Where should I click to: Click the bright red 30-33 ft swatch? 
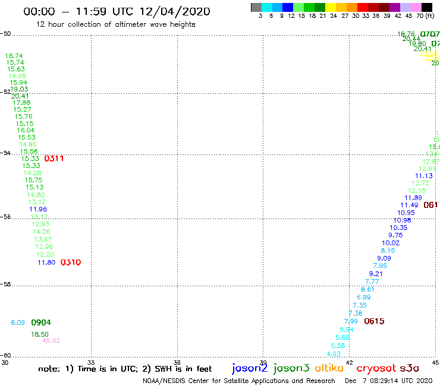[x=363, y=7]
